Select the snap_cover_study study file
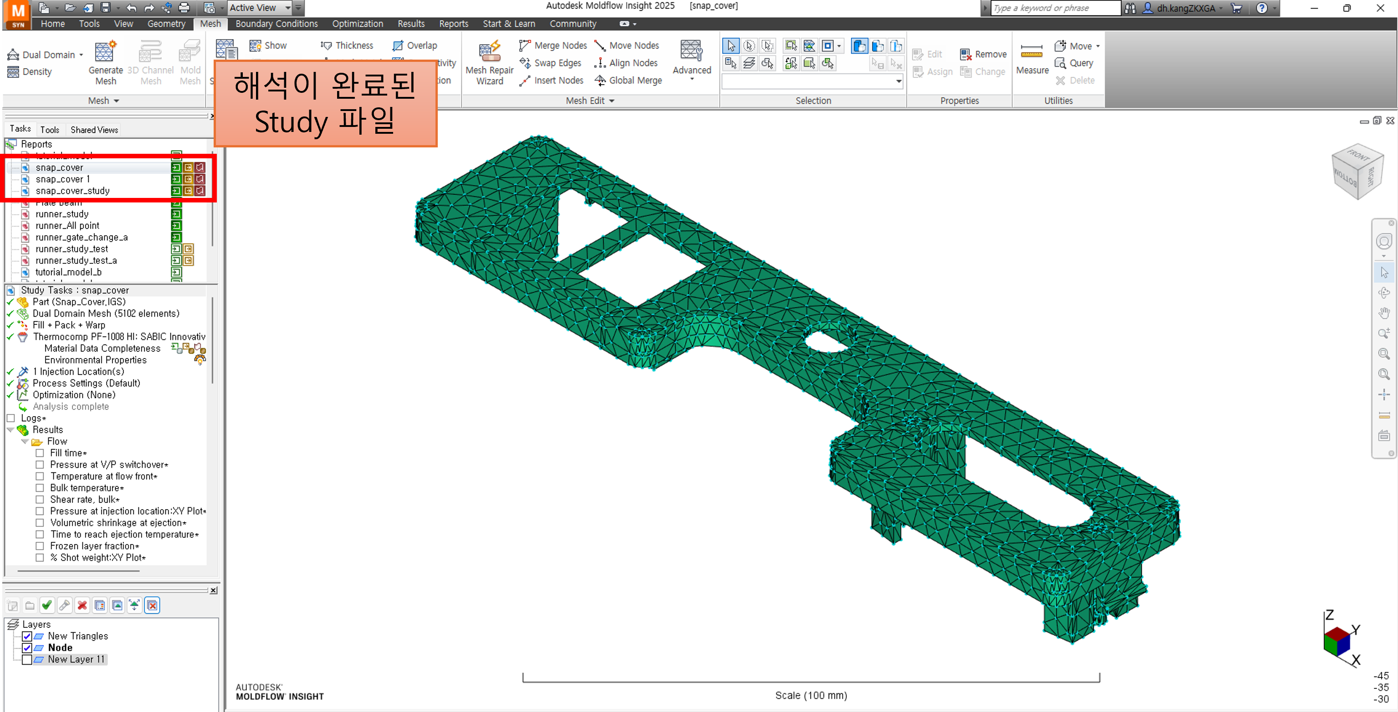This screenshot has width=1398, height=712. click(x=73, y=191)
